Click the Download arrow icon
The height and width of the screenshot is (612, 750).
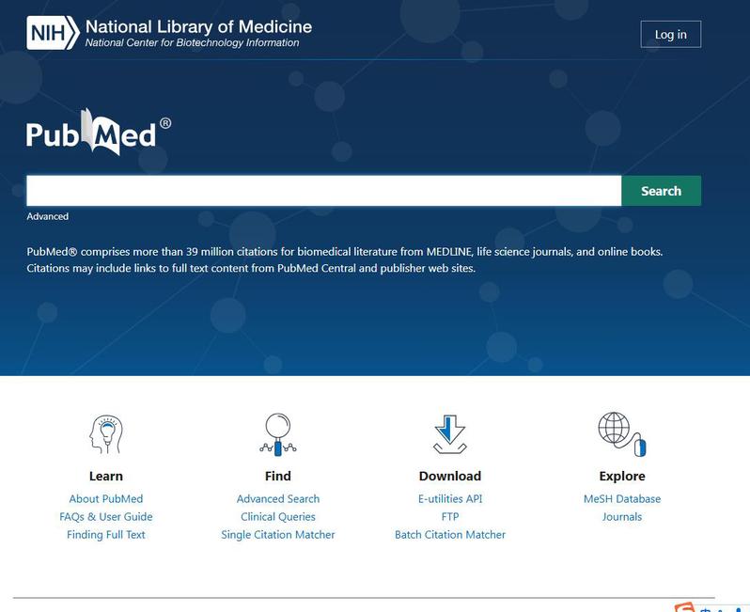(x=449, y=434)
